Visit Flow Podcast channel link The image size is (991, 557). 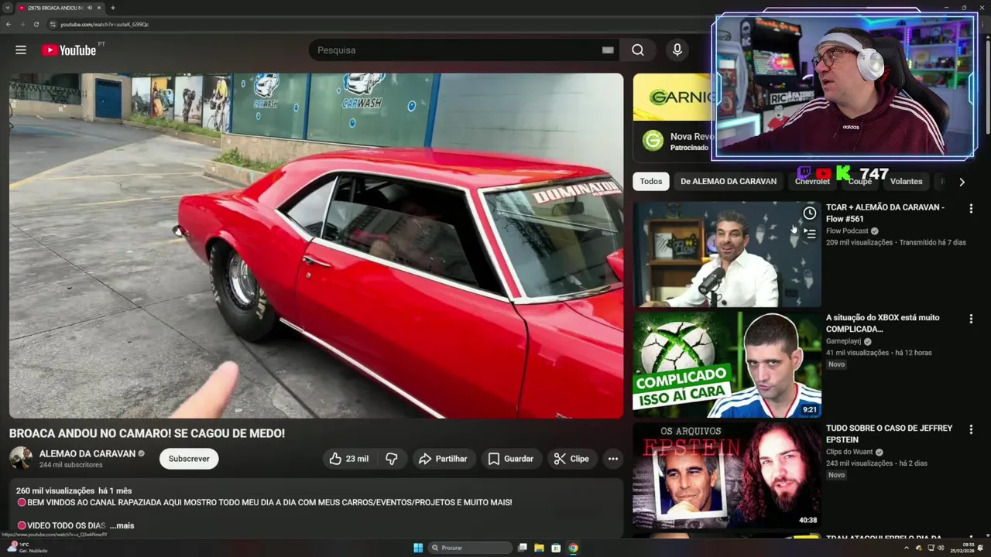(847, 231)
